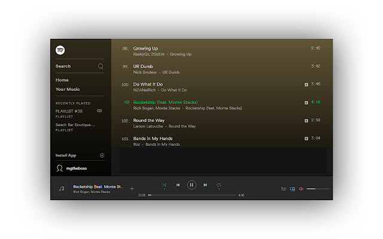Open artist Rich Bogan, Monte Stacks in list
Image resolution: width=383 pixels, height=239 pixels.
tap(157, 108)
